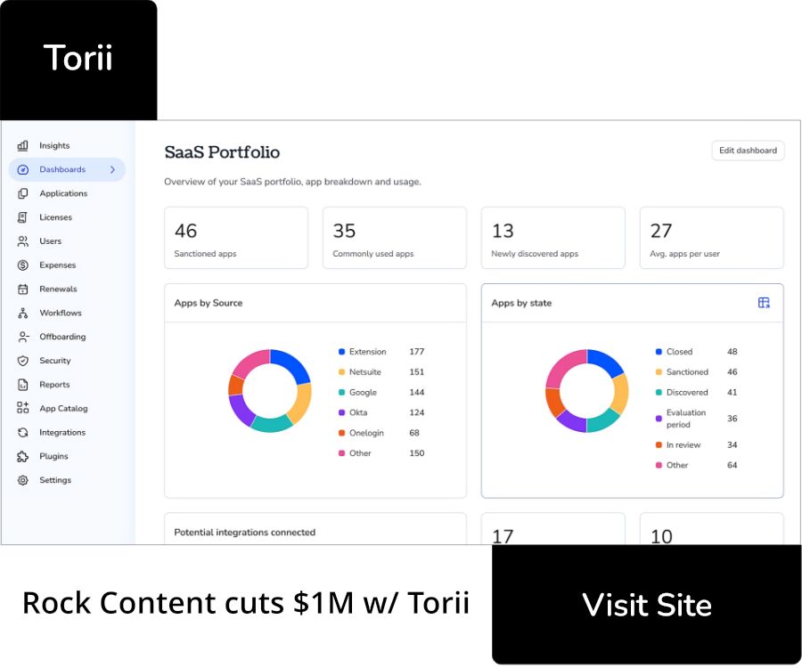Select the Netsuite legend label
This screenshot has width=802, height=668.
[x=365, y=372]
